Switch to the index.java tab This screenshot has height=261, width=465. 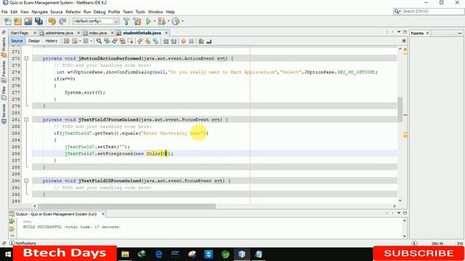pos(98,33)
